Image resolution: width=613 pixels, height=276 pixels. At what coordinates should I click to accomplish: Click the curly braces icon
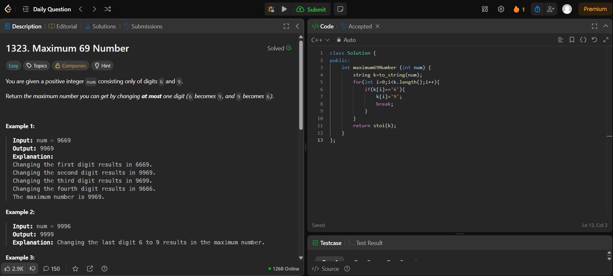[x=583, y=40]
